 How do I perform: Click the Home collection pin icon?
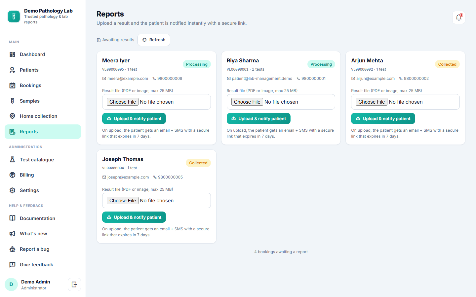(x=12, y=116)
